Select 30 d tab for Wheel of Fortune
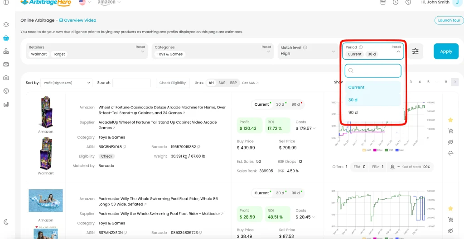This screenshot has width=464, height=239. pos(280,104)
